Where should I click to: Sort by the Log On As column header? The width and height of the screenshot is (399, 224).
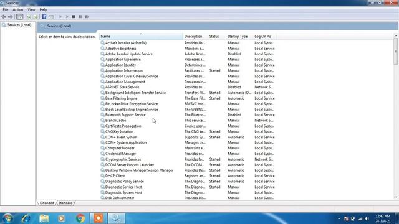coord(264,37)
